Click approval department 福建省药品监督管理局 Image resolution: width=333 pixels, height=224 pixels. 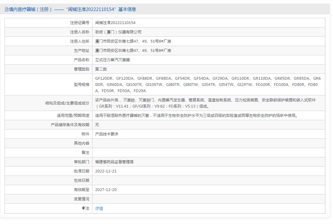pyautogui.click(x=114, y=162)
